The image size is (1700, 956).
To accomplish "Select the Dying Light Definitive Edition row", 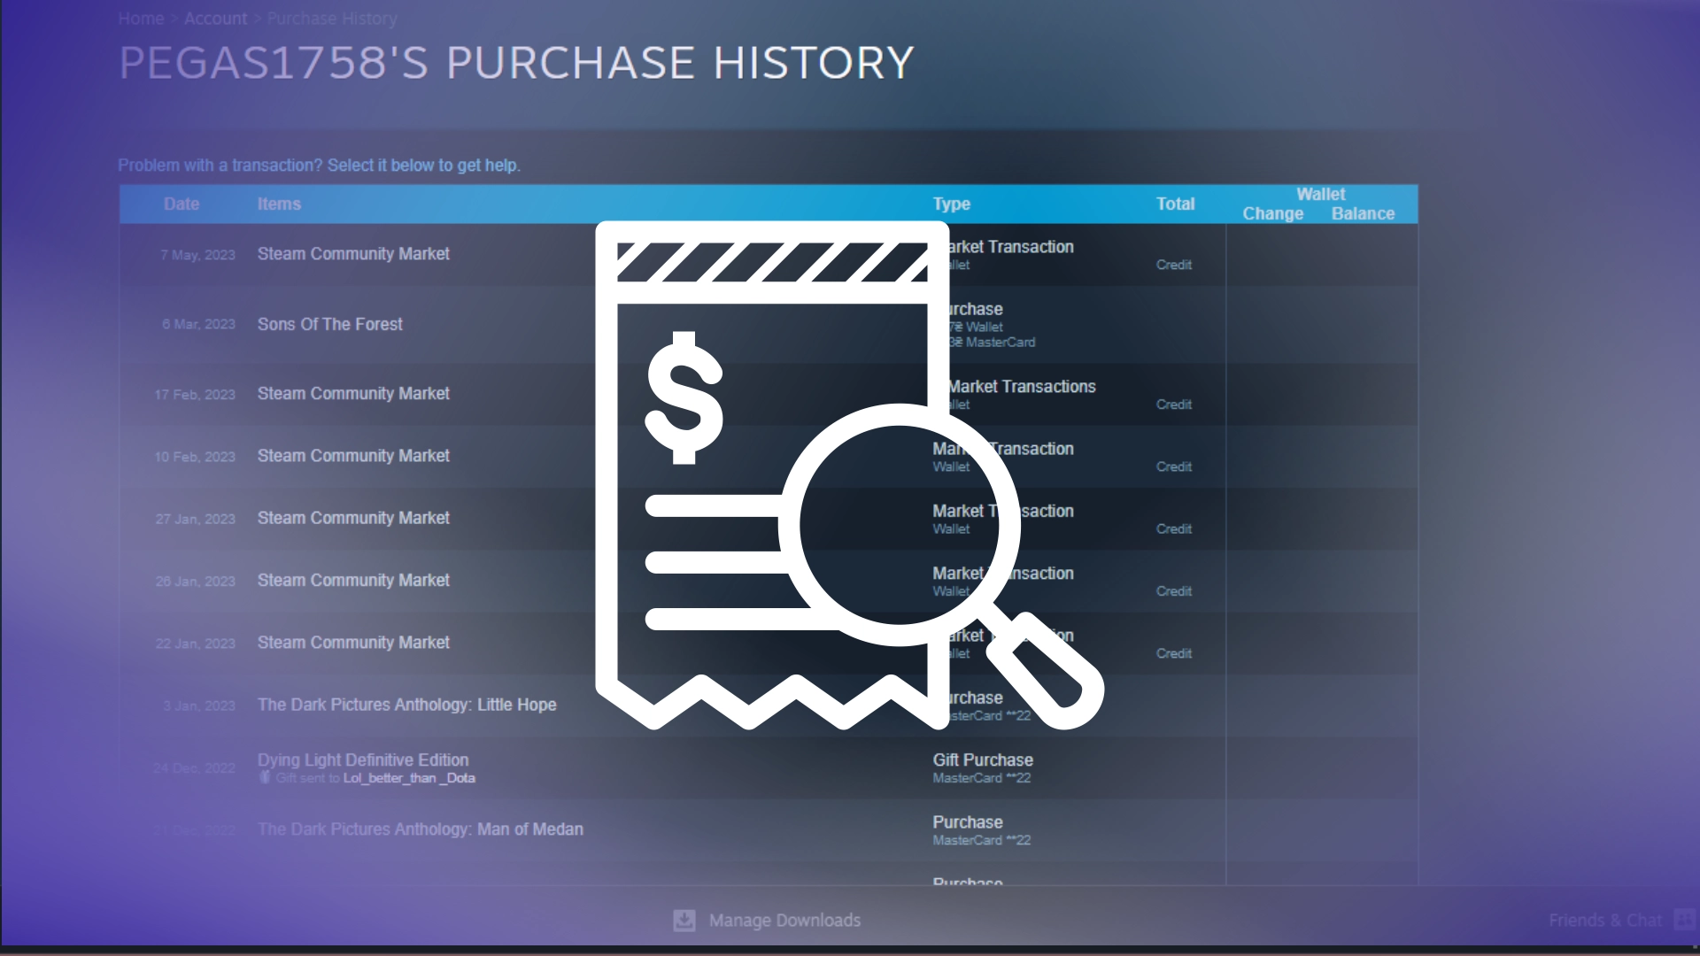I will [583, 767].
